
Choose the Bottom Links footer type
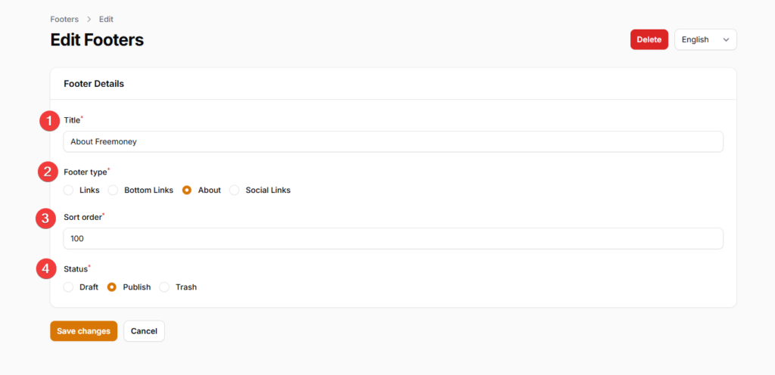pos(114,190)
